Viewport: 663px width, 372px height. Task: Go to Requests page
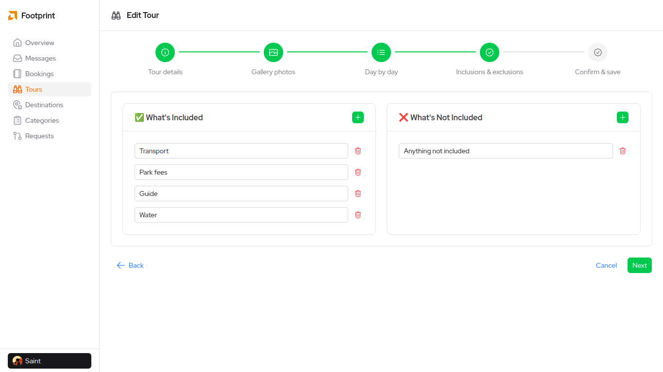pos(50,136)
